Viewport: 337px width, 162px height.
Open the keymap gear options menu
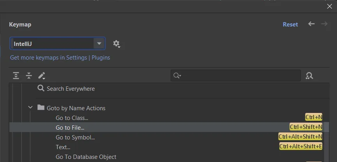tap(116, 44)
